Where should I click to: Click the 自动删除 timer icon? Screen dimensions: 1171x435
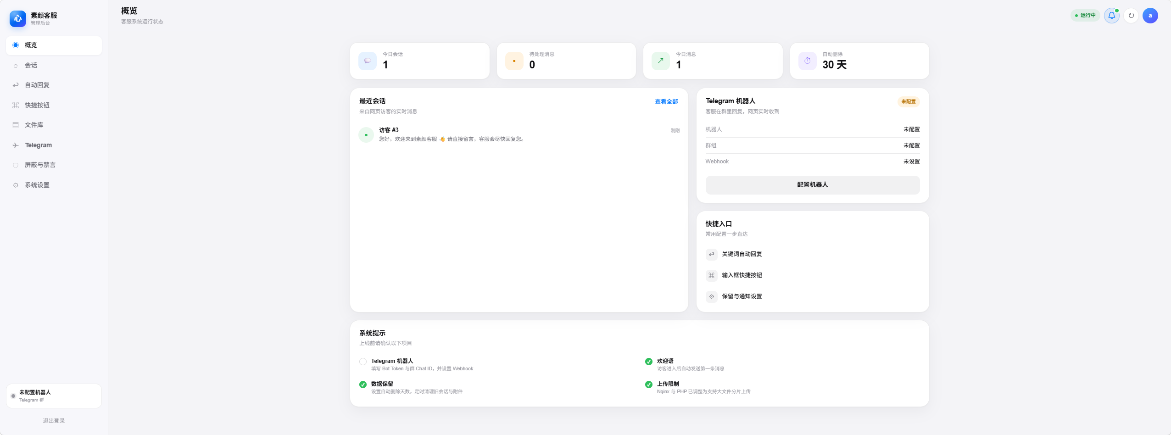(x=807, y=61)
